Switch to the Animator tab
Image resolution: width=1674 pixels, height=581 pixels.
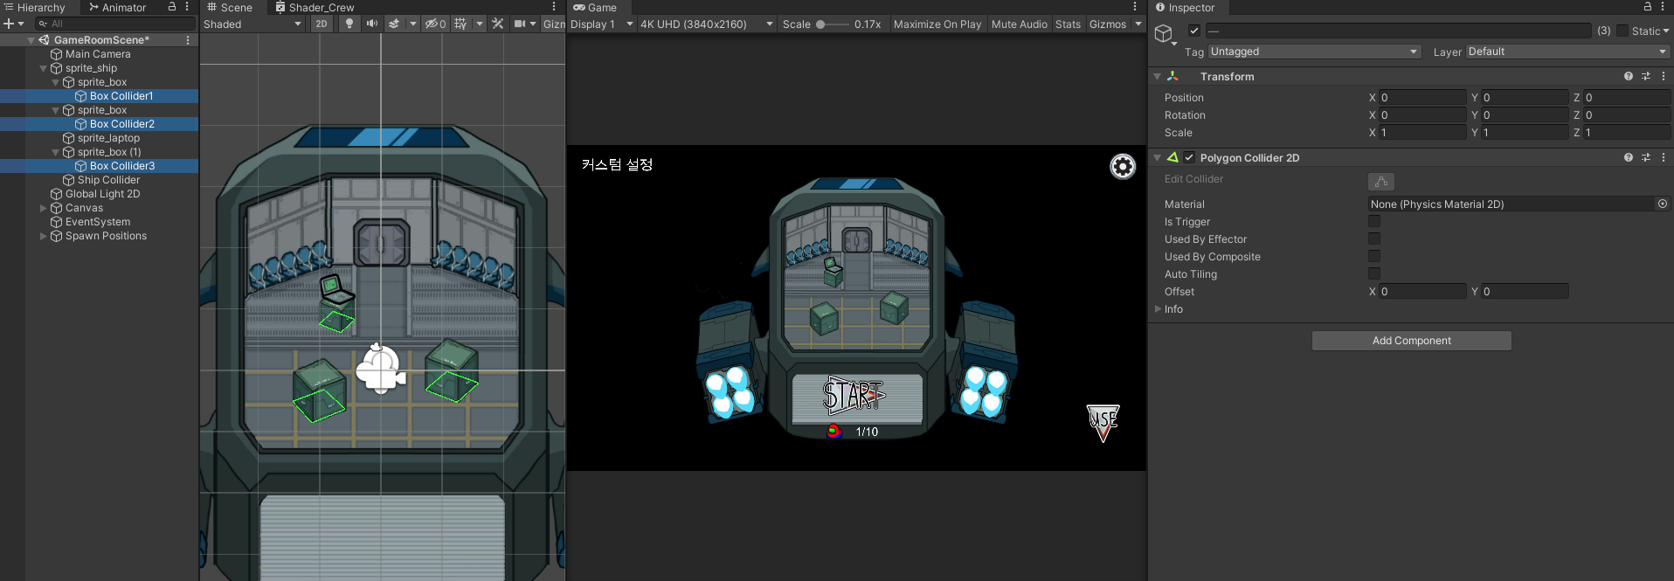click(x=118, y=7)
